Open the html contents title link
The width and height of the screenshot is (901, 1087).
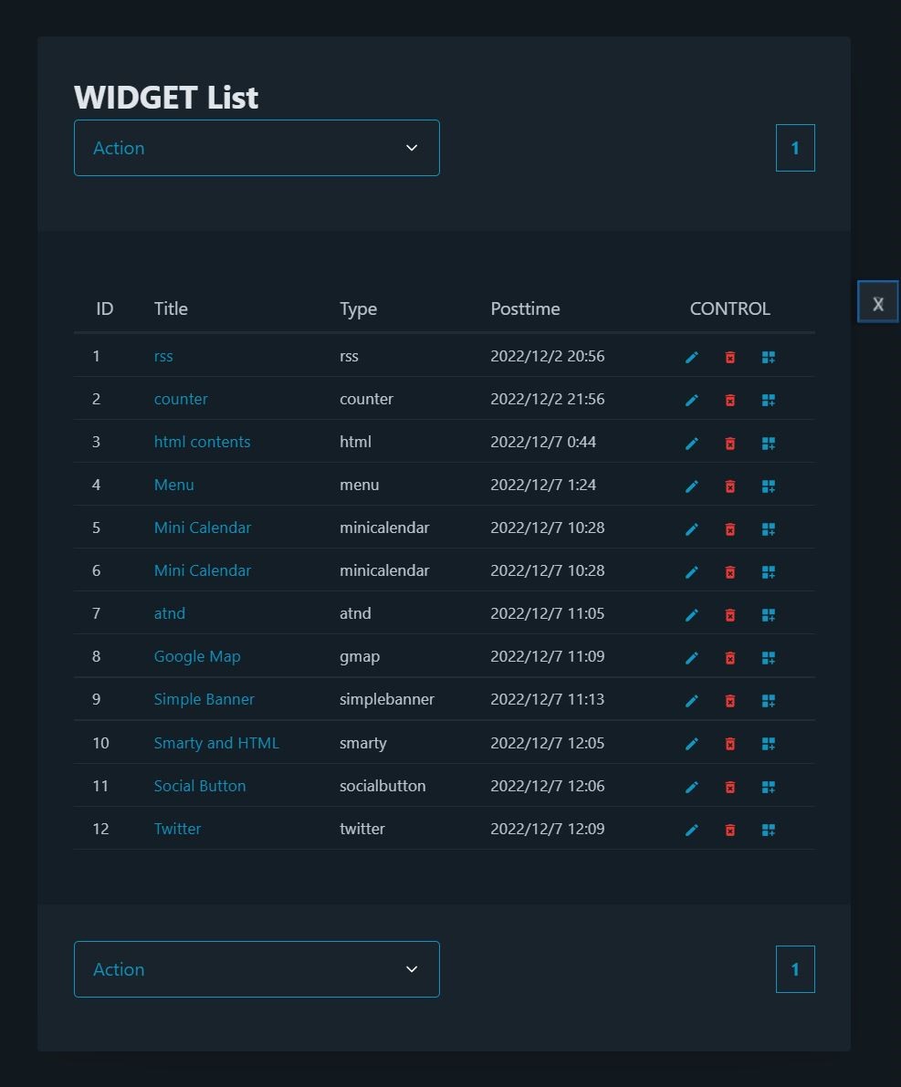pos(202,442)
